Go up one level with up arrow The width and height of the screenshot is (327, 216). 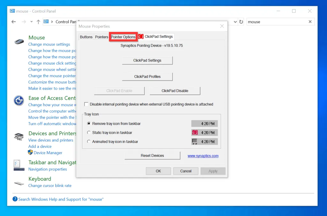click(38, 22)
